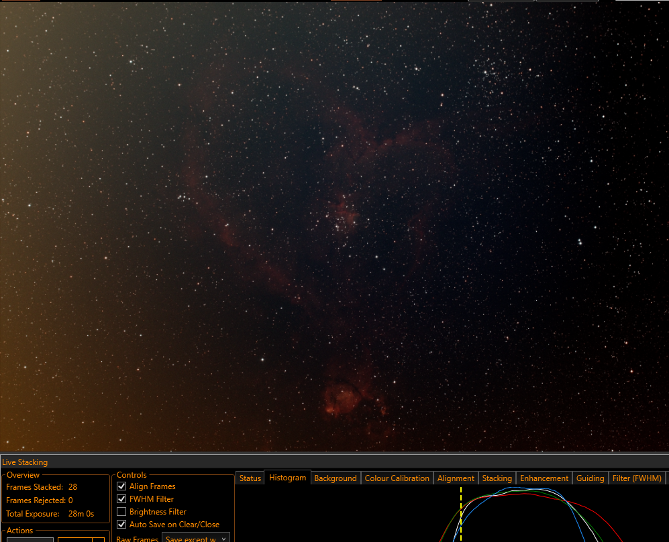Click the Total Exposure value 28m 0s
This screenshot has width=669, height=542.
click(81, 514)
